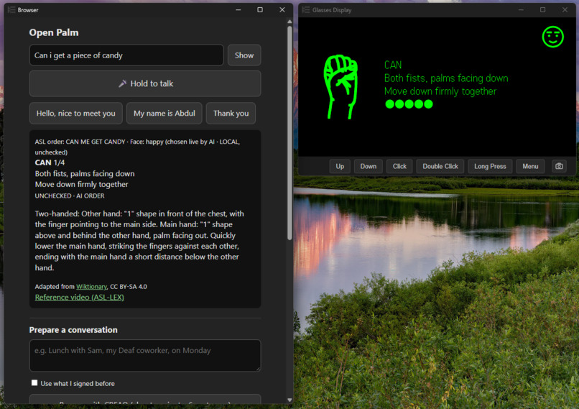
Task: Click the Glasses Display window menu icon
Action: (306, 10)
